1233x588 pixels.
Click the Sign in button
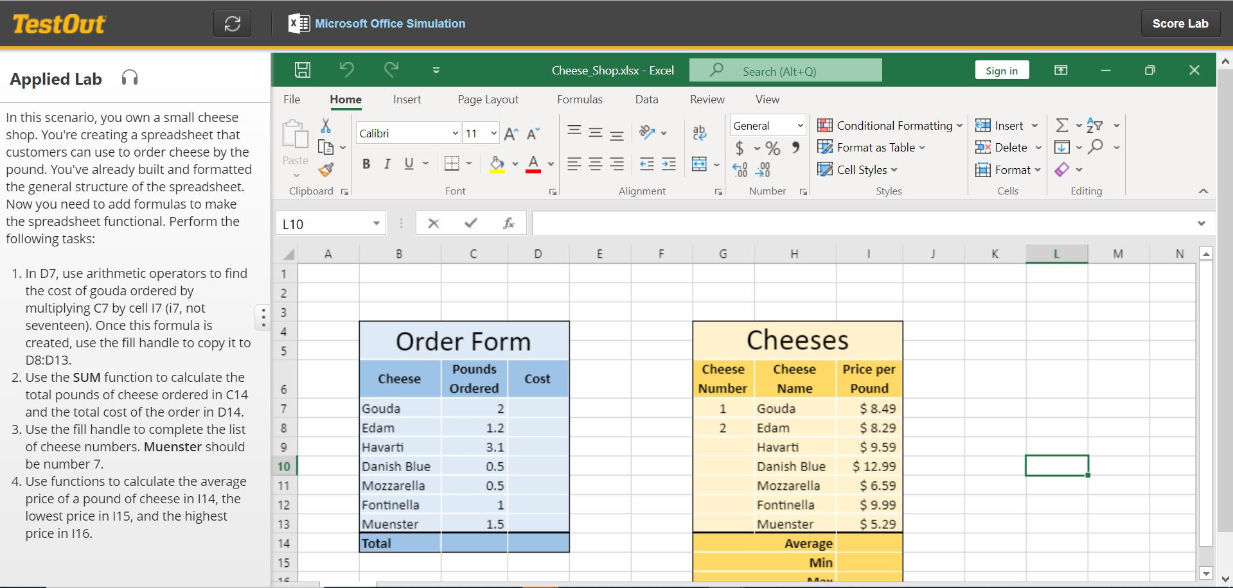click(1002, 69)
